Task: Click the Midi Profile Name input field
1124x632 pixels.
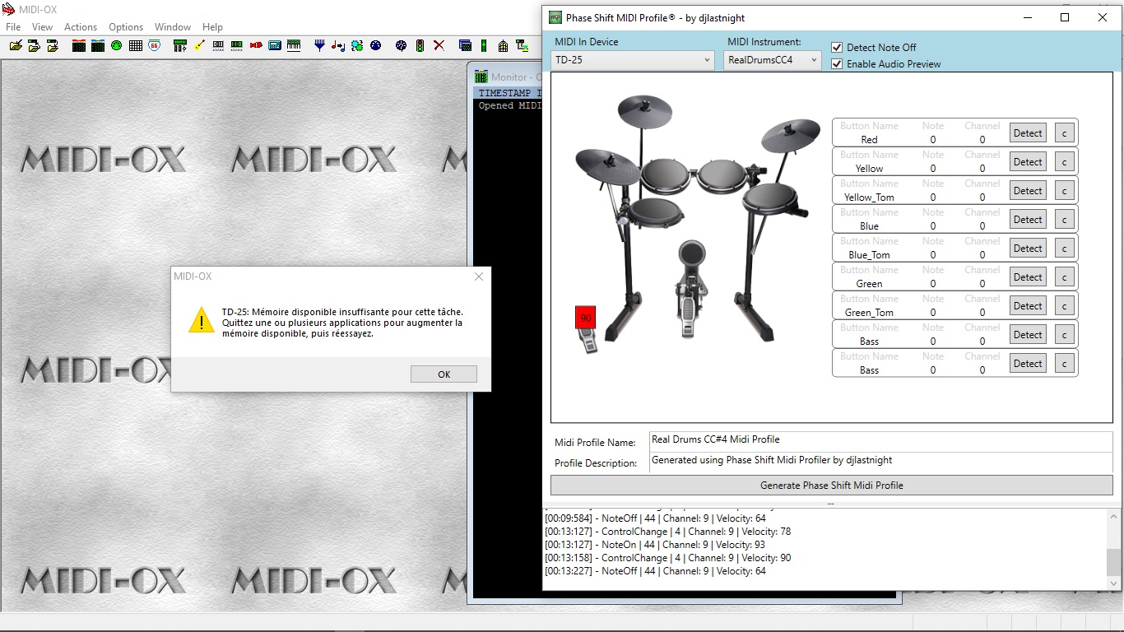Action: click(x=880, y=441)
